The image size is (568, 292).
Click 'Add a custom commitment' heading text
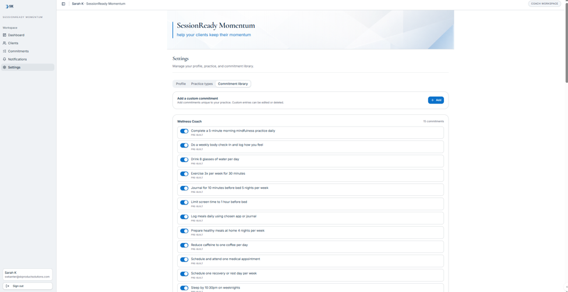[197, 98]
